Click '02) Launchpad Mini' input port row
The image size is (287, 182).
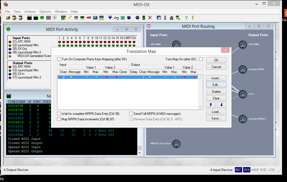point(25,45)
